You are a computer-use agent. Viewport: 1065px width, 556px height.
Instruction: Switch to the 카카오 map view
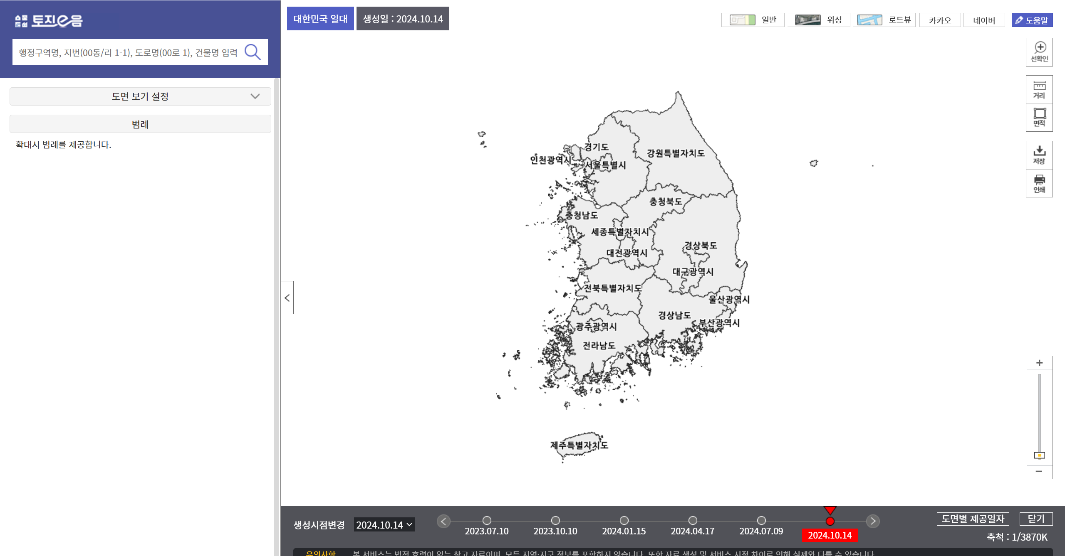[940, 20]
